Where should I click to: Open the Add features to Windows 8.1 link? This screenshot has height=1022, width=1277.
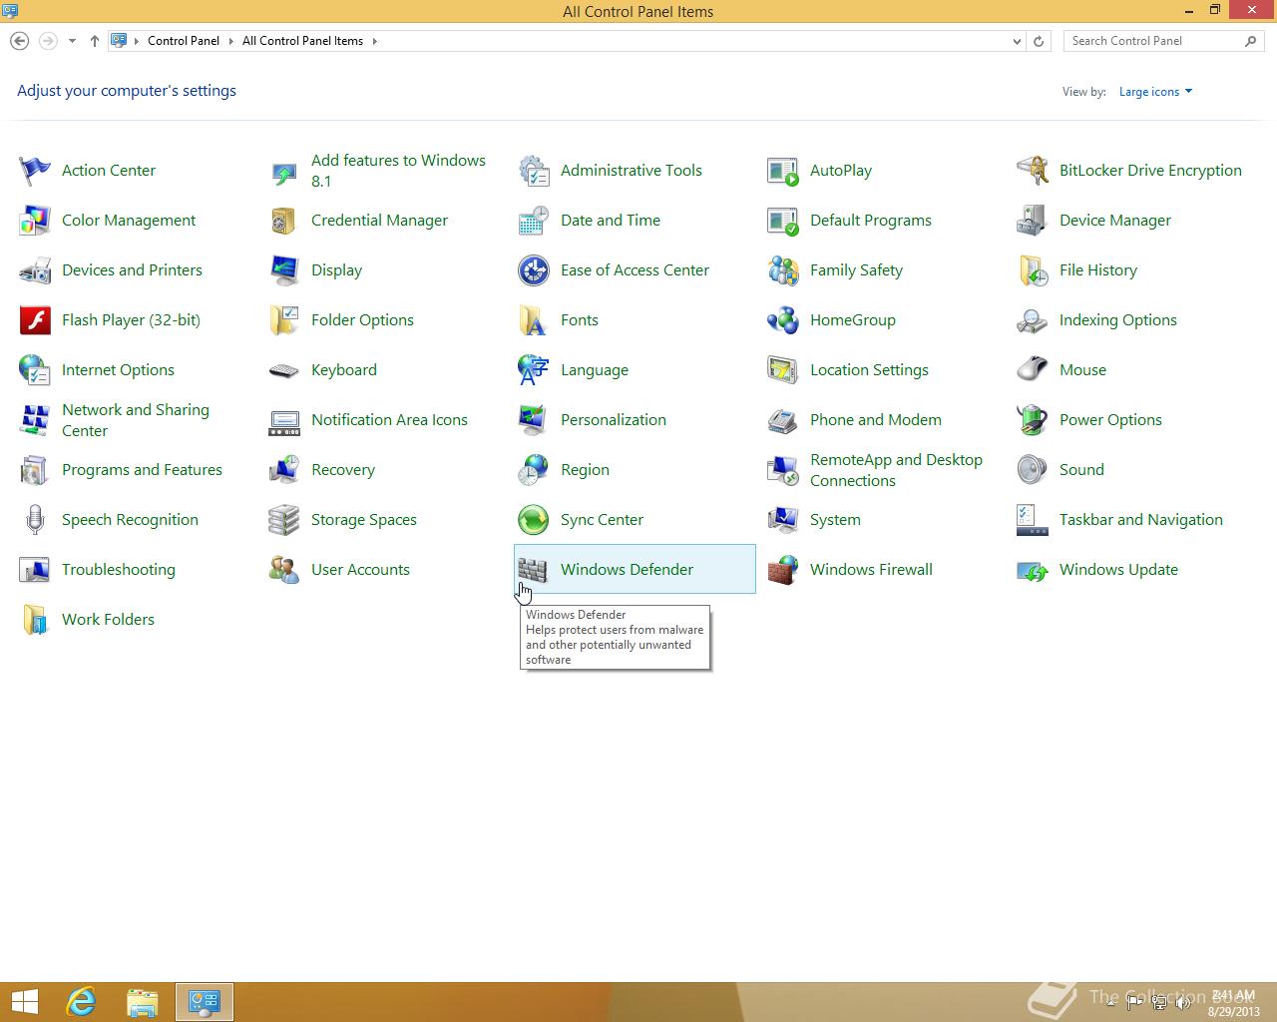(398, 171)
